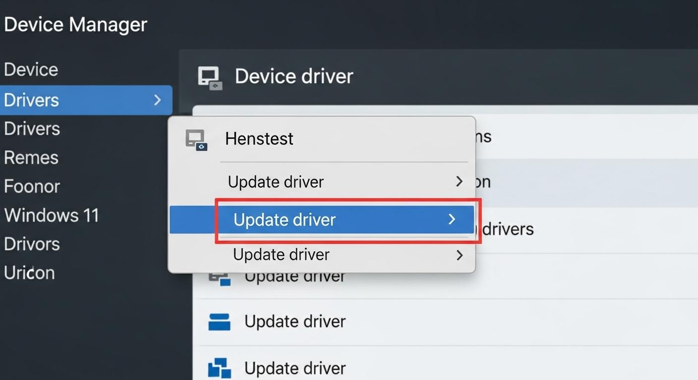Choose the first Update driver entry under Henstest
The width and height of the screenshot is (698, 380).
pyautogui.click(x=276, y=182)
